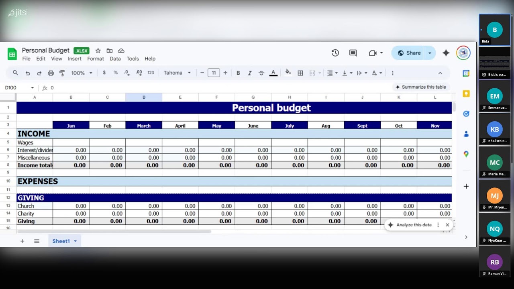The image size is (514, 289).
Task: Activate the paint format tool
Action: tap(62, 73)
